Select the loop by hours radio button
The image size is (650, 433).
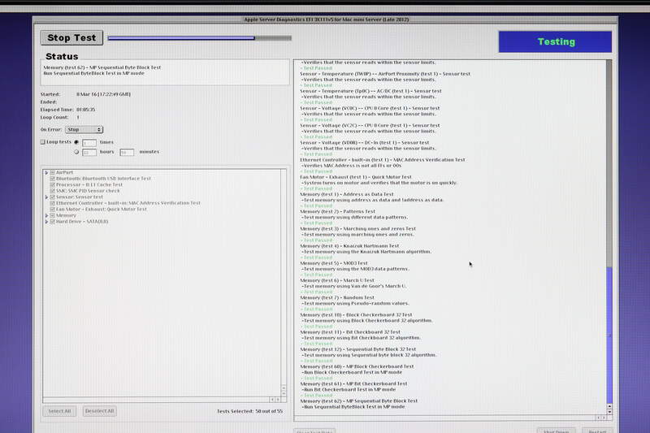[76, 152]
